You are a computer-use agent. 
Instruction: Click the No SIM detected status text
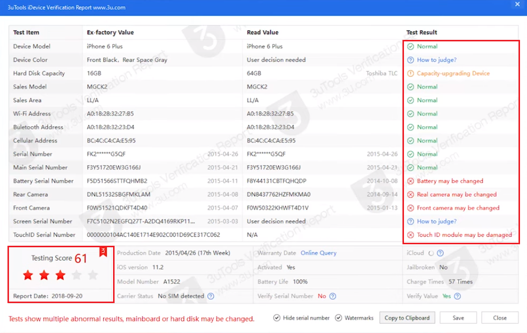[x=181, y=296]
